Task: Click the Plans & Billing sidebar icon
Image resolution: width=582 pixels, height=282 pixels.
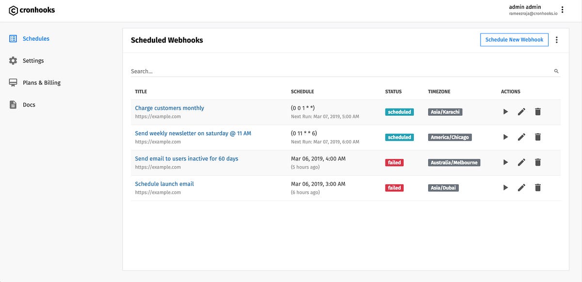Action: (13, 82)
